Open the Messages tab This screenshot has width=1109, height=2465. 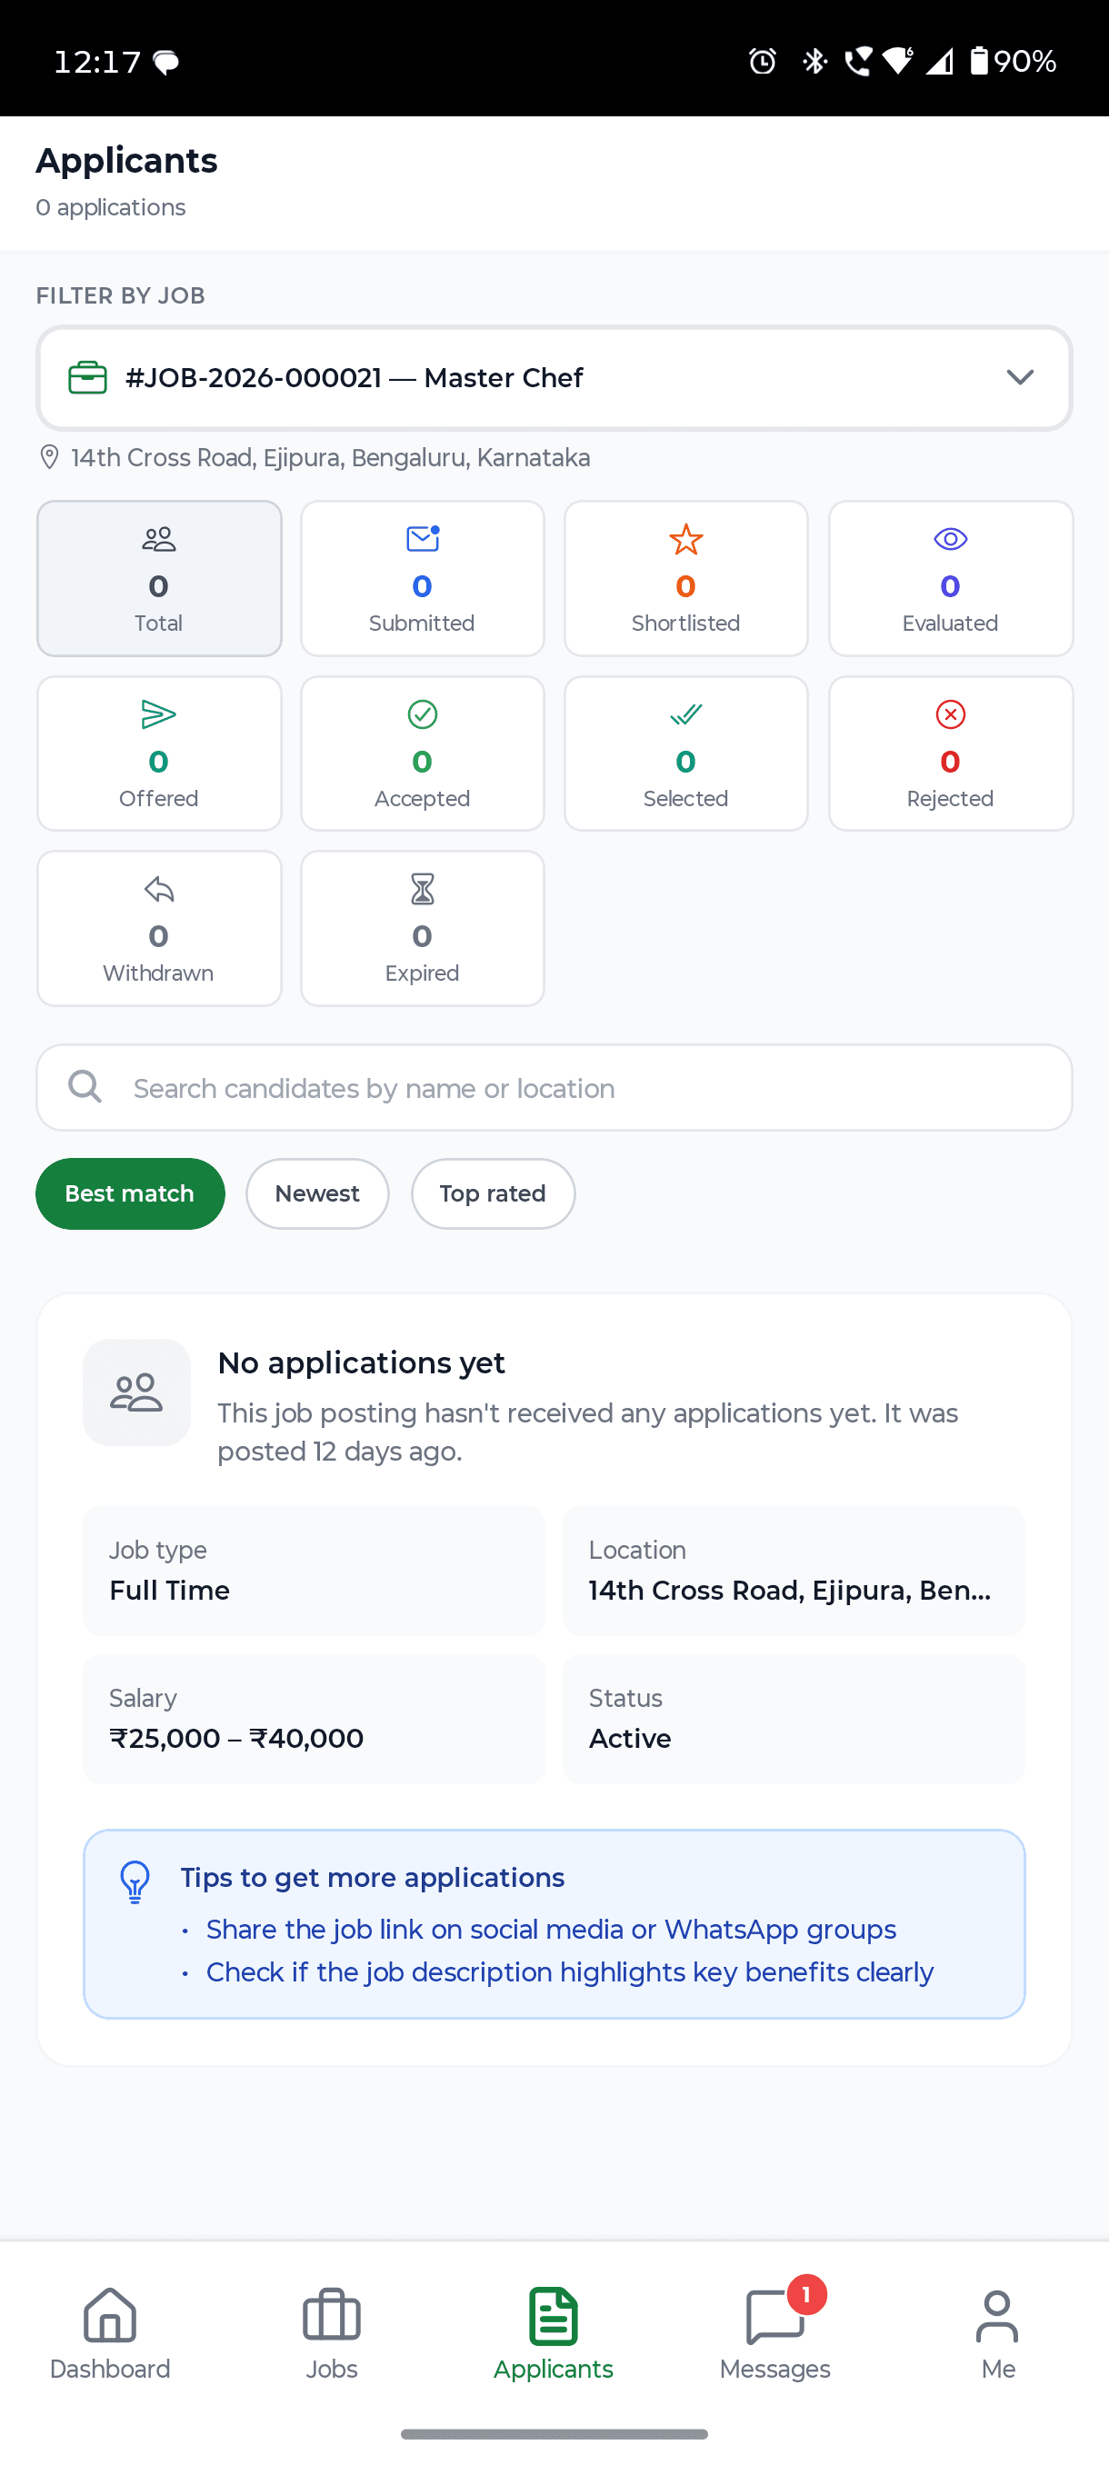(x=775, y=2334)
